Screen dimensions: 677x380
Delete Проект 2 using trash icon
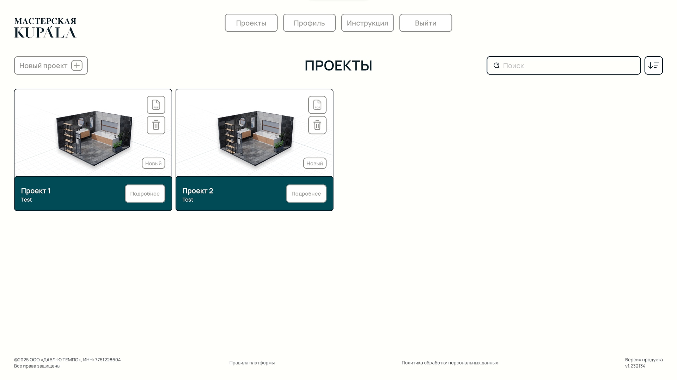pos(317,125)
